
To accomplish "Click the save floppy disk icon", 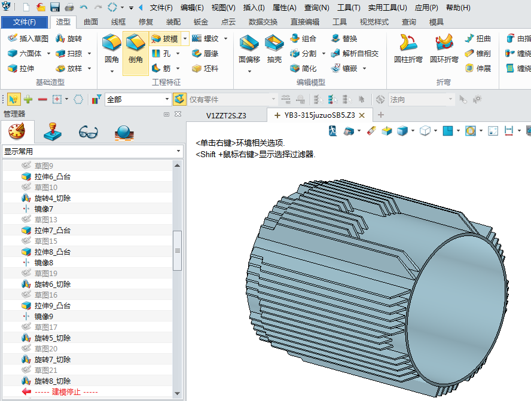I will (x=55, y=8).
